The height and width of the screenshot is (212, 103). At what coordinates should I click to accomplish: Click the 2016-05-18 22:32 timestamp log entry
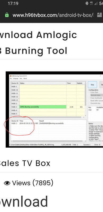tap(29, 123)
